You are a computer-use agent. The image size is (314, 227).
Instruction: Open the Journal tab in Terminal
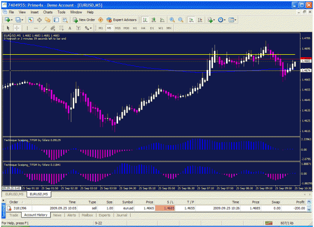click(122, 215)
